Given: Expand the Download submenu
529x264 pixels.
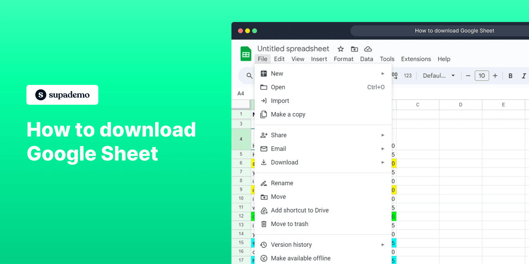Looking at the screenshot, I should 284,162.
